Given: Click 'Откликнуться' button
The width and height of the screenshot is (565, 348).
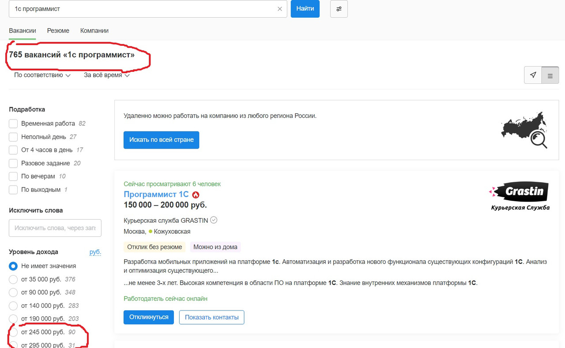Looking at the screenshot, I should [149, 317].
